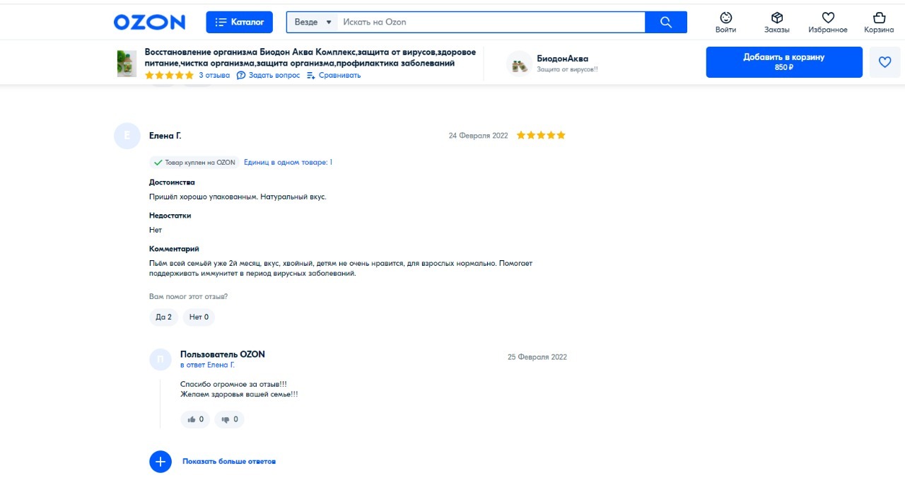Open the Везде search scope dropdown
The image size is (905, 485).
pyautogui.click(x=313, y=22)
